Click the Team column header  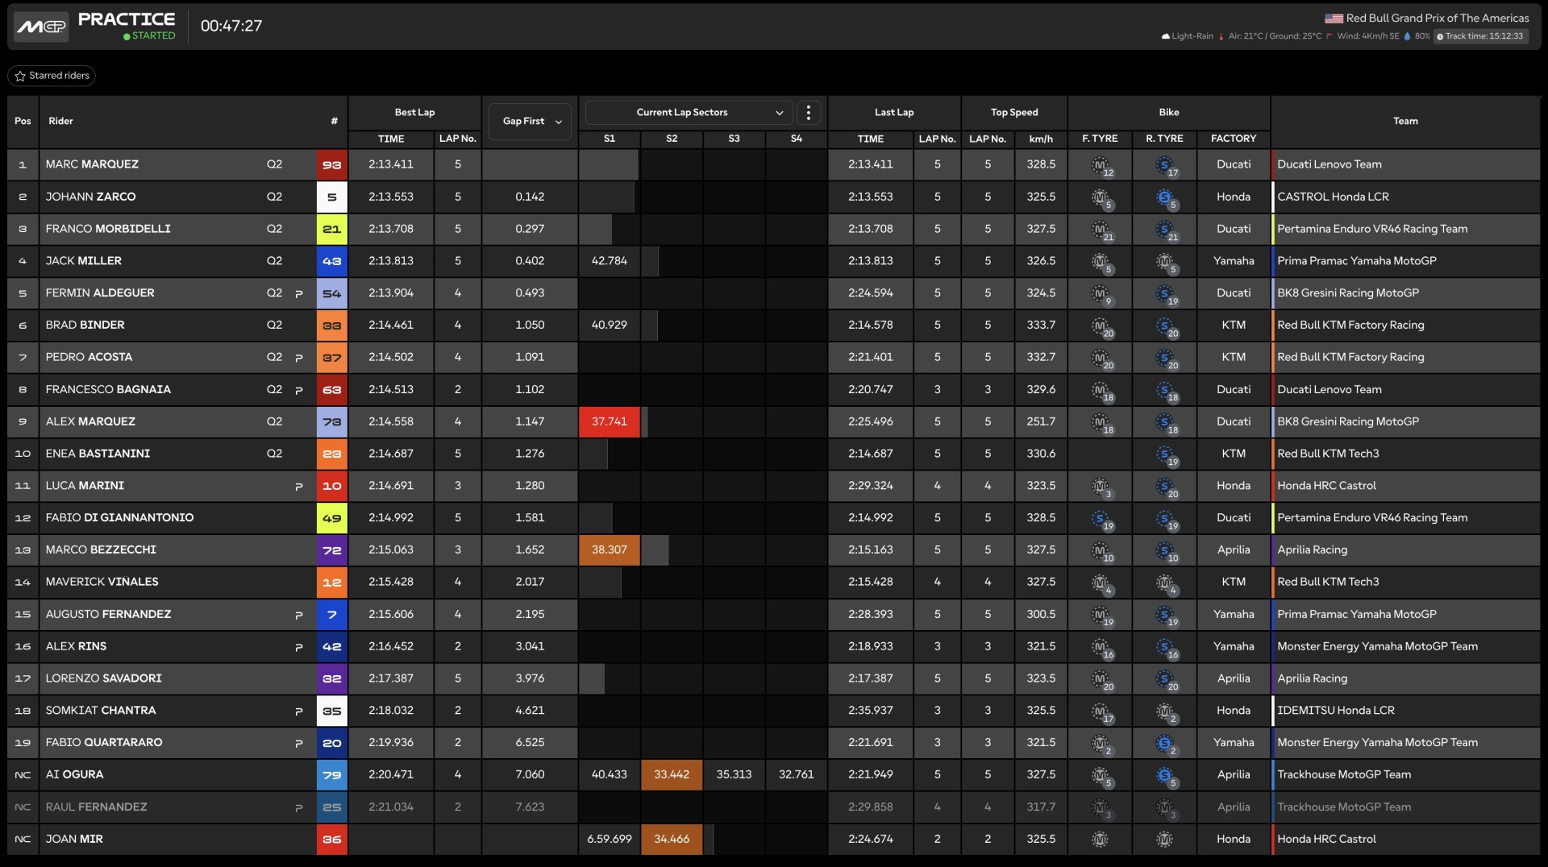coord(1405,122)
